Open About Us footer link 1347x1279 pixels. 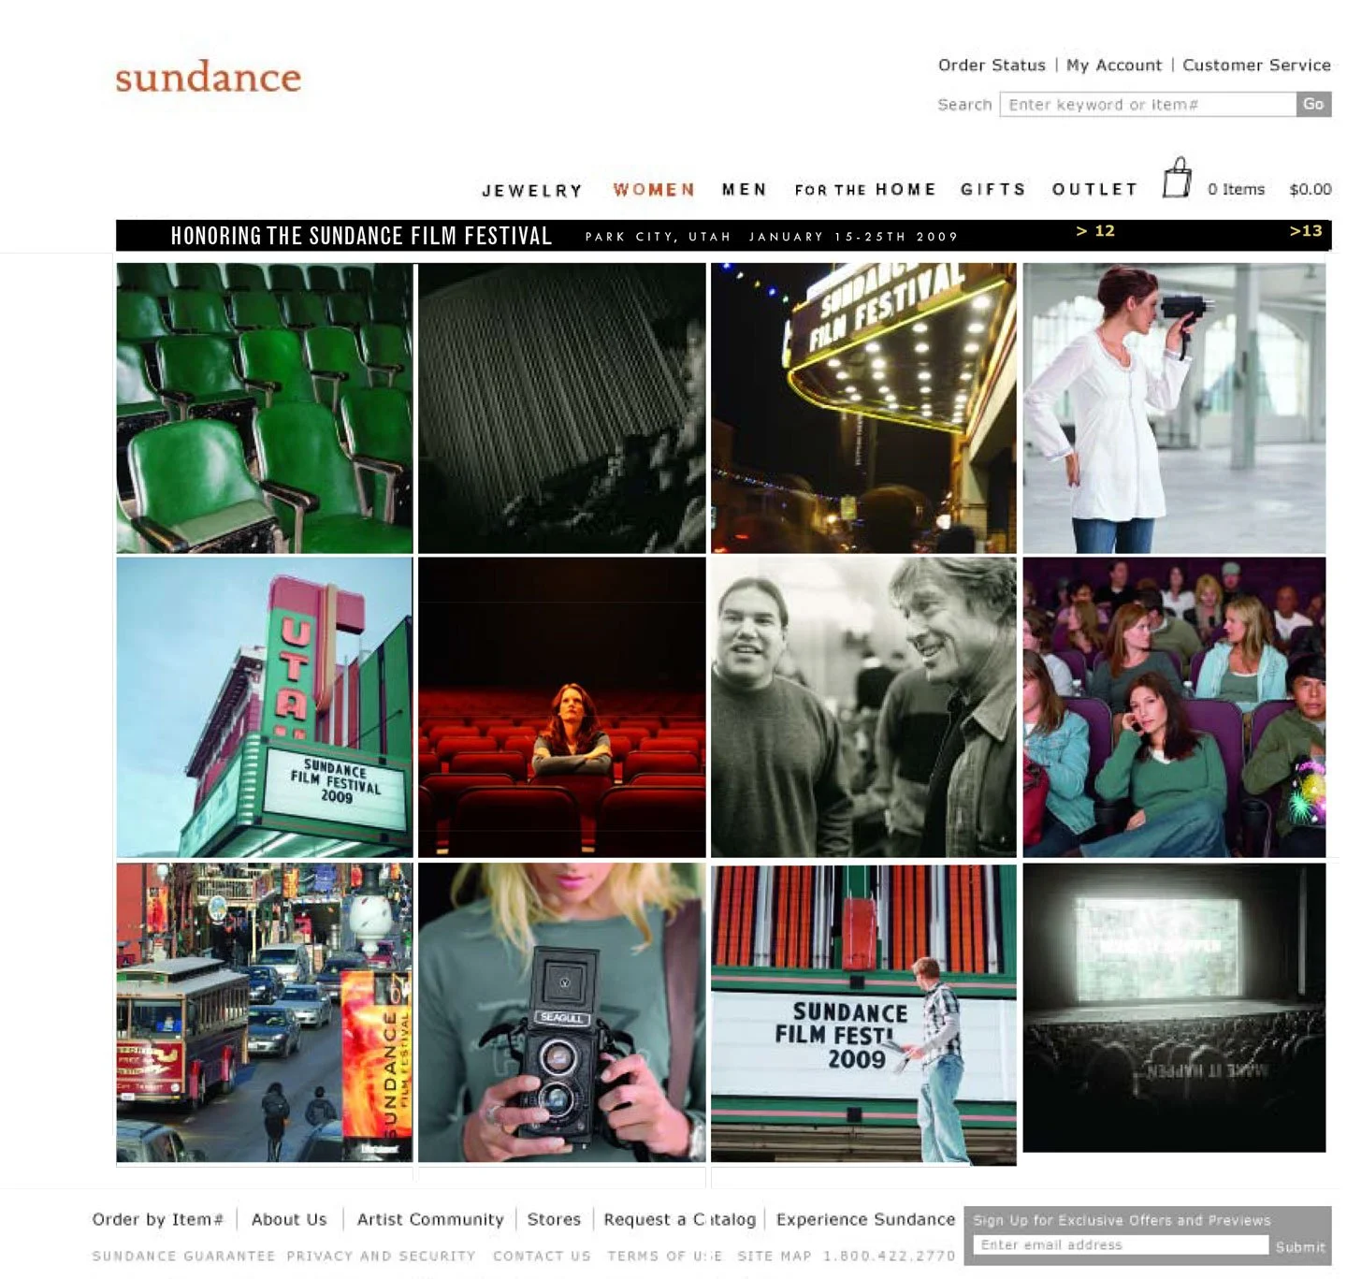(289, 1219)
